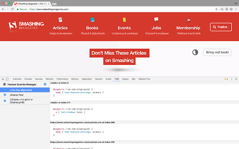Image resolution: width=239 pixels, height=149 pixels.
Task: Open the Events navigation link
Action: 124,28
